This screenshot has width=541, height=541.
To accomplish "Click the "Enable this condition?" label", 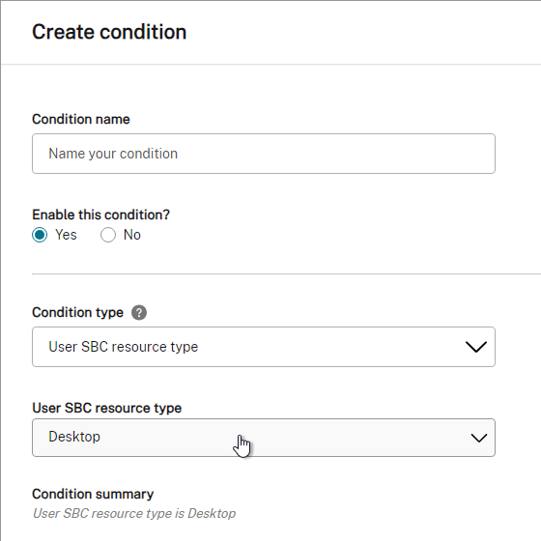I will (101, 214).
